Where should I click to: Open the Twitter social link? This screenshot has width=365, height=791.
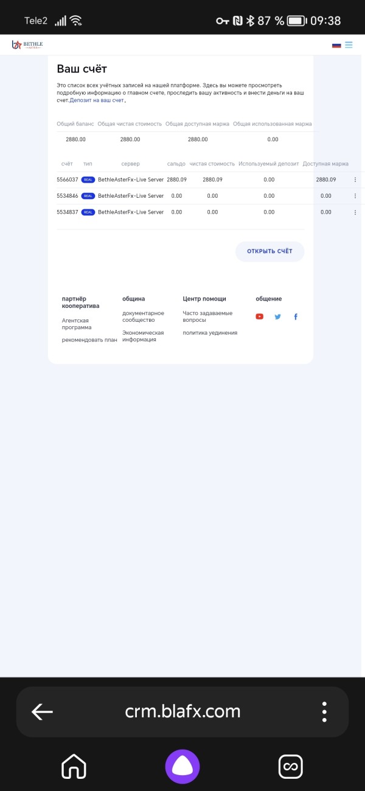(x=277, y=316)
